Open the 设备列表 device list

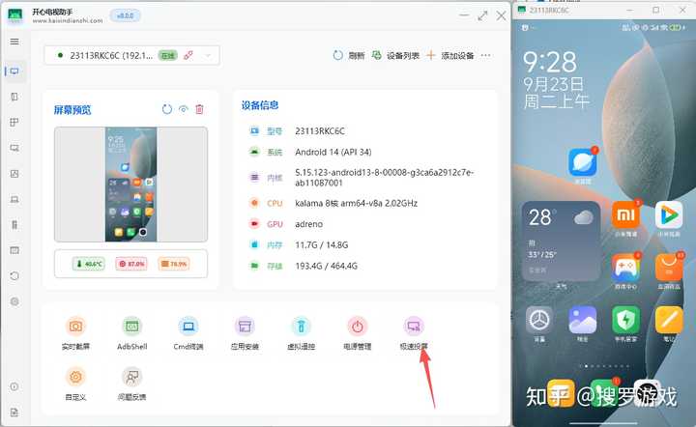395,56
